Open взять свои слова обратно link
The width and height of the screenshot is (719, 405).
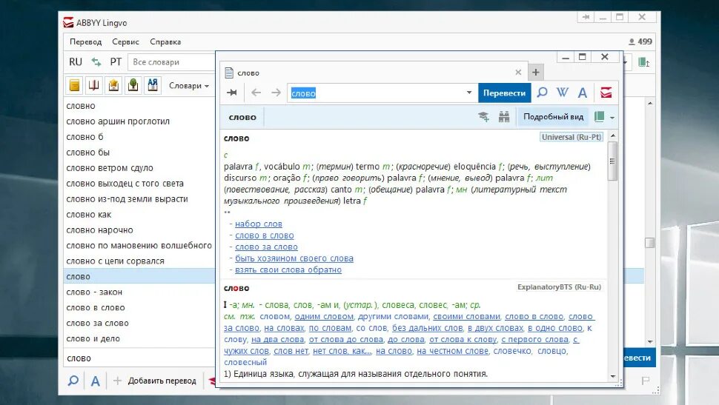coord(288,270)
